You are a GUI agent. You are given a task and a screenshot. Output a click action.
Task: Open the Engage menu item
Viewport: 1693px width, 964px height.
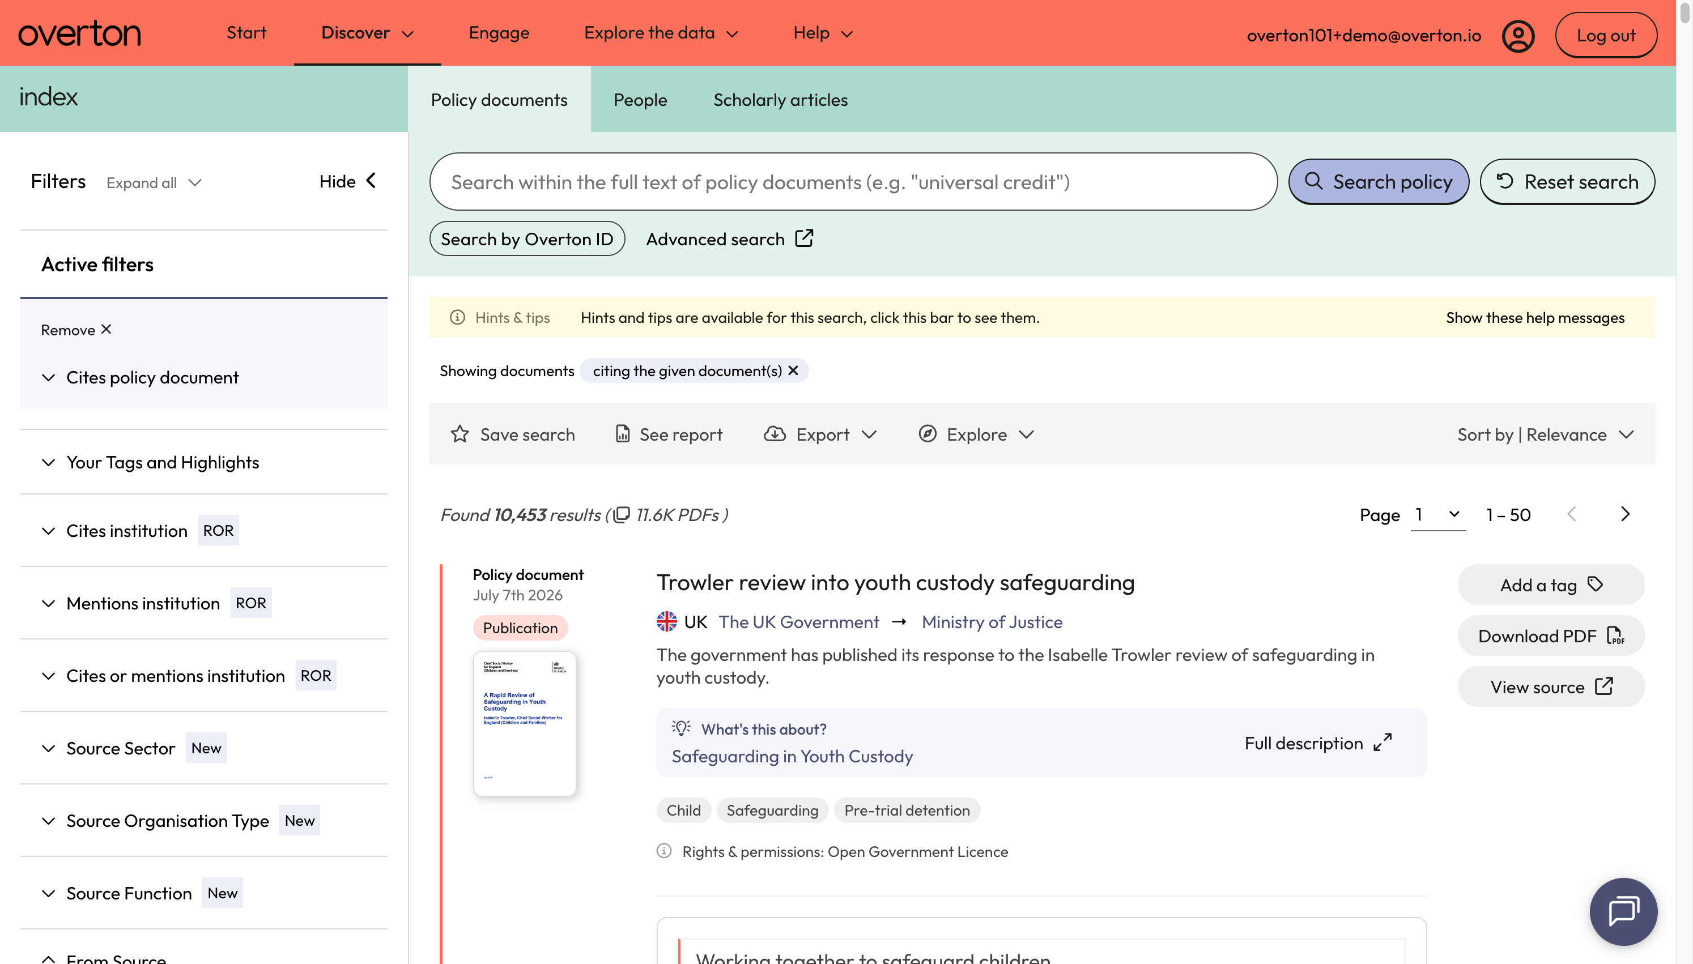coord(499,33)
